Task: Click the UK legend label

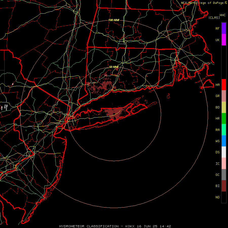Action: point(217,40)
